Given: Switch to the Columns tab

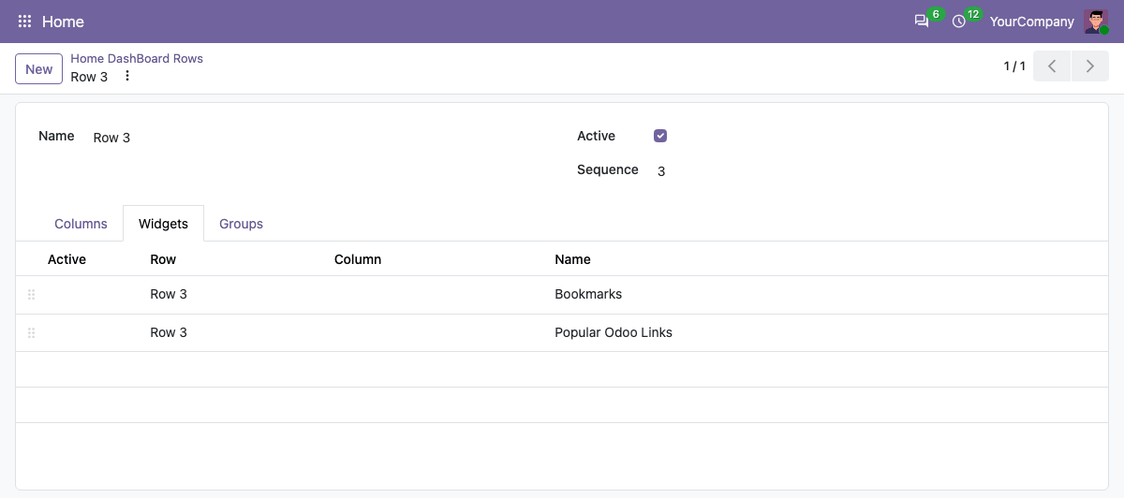Looking at the screenshot, I should tap(81, 224).
